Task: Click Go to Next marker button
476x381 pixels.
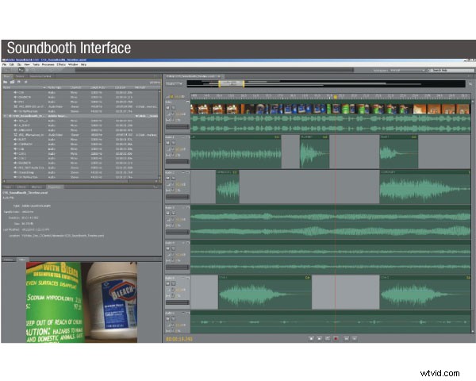Action: (355, 338)
